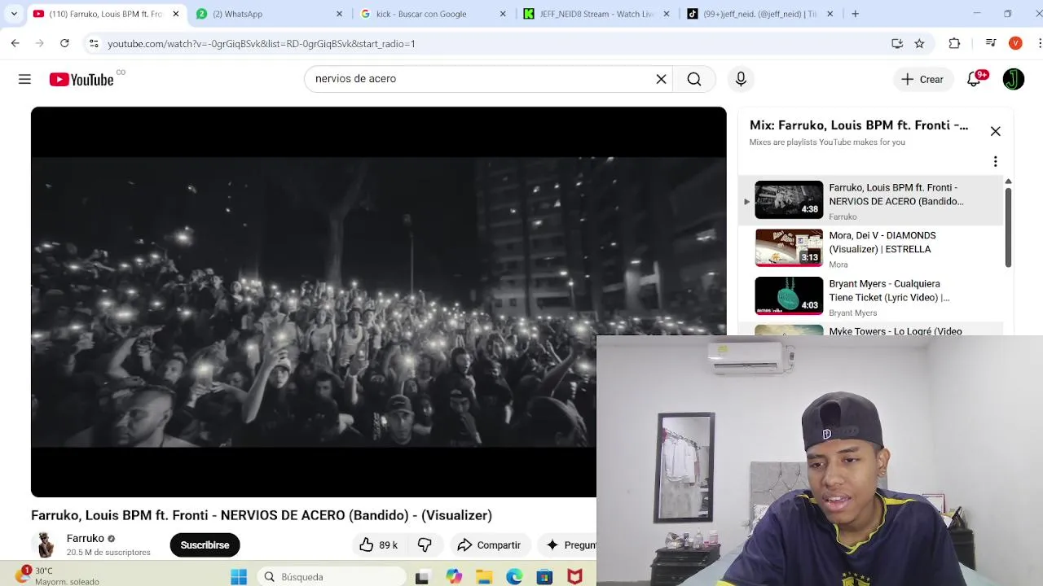
Task: Open a new browser tab
Action: pos(855,14)
